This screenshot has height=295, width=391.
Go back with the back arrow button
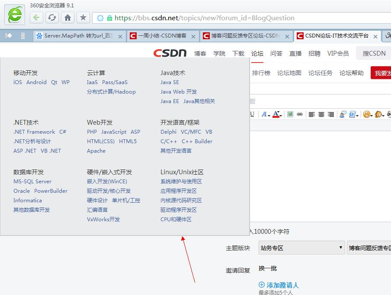(x=36, y=18)
